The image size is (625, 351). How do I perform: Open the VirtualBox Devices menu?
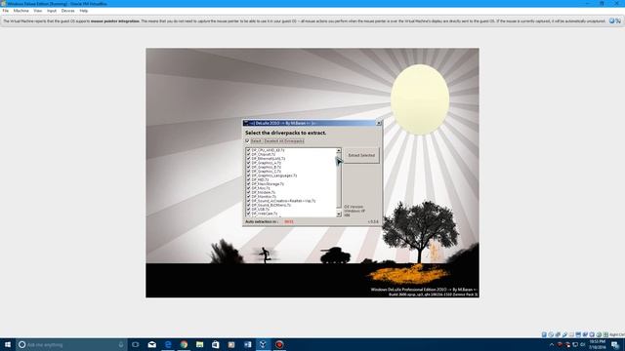point(67,11)
